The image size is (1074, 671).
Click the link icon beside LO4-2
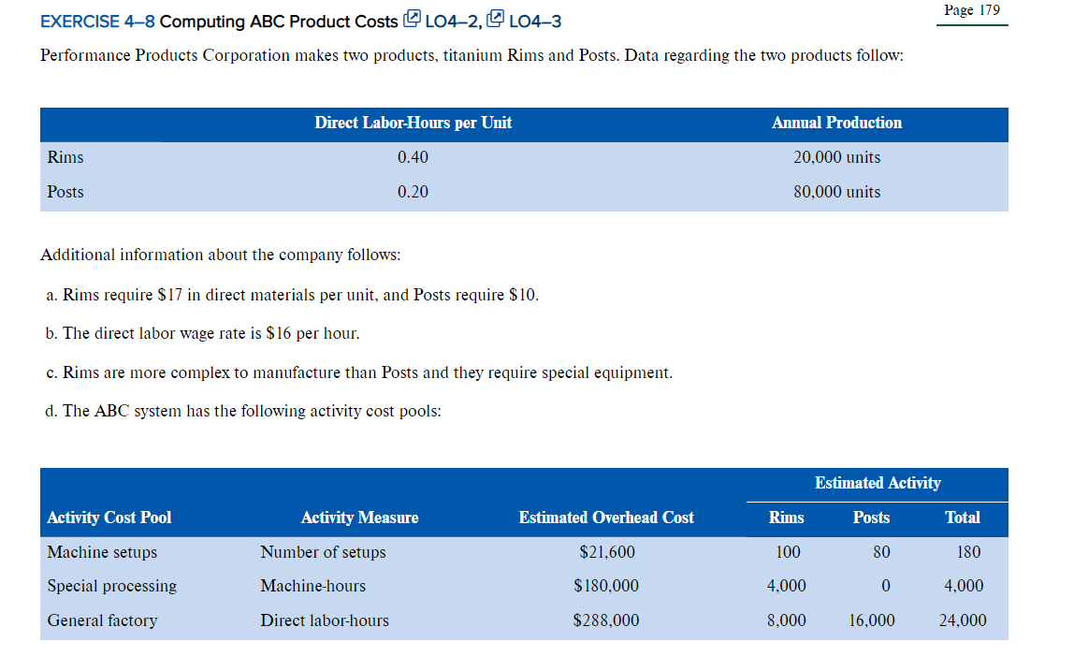pyautogui.click(x=412, y=19)
